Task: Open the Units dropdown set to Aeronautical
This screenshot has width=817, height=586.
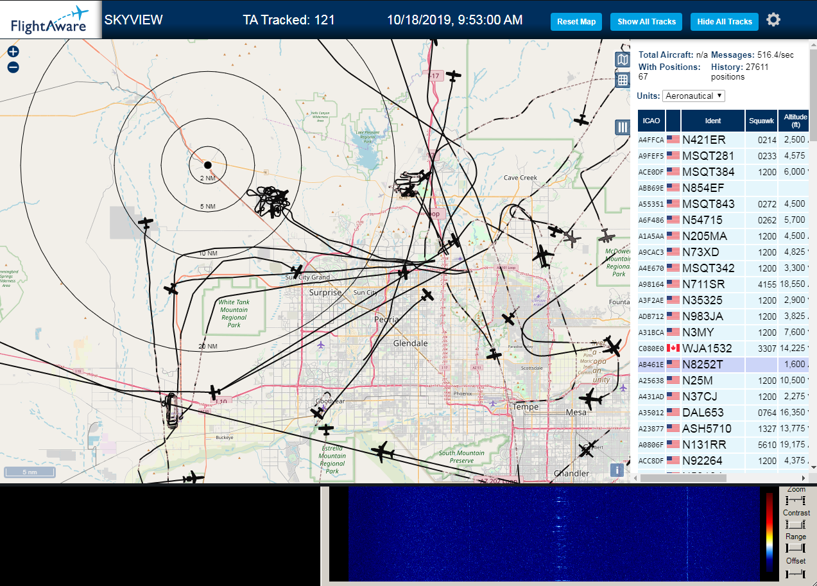Action: click(694, 96)
